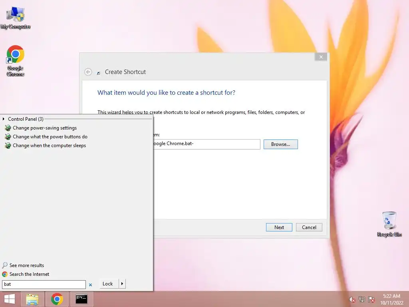Click See more results

(x=27, y=265)
